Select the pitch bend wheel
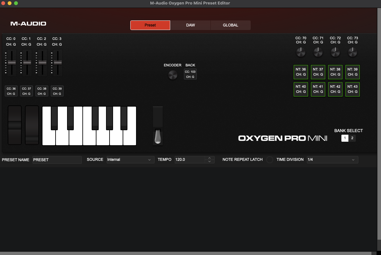381x255 pixels. pos(15,125)
